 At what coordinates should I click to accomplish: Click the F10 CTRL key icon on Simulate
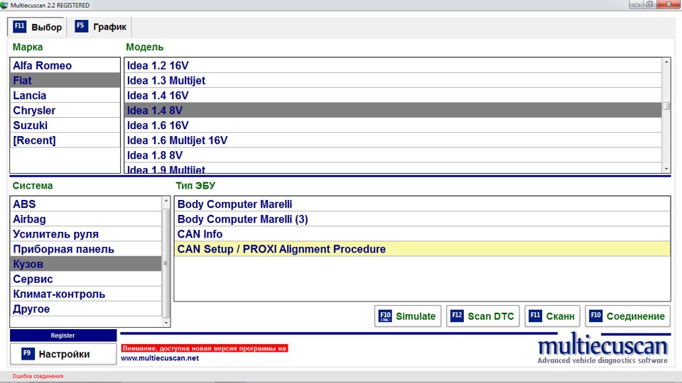[385, 316]
